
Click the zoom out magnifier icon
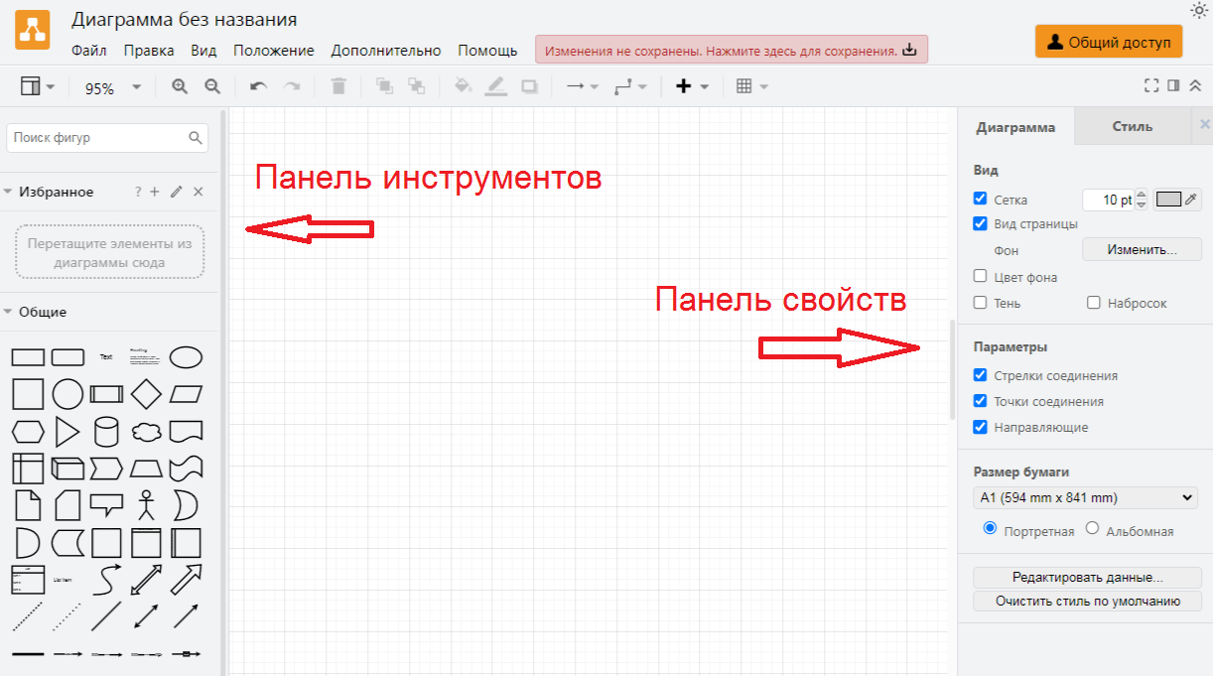point(212,86)
